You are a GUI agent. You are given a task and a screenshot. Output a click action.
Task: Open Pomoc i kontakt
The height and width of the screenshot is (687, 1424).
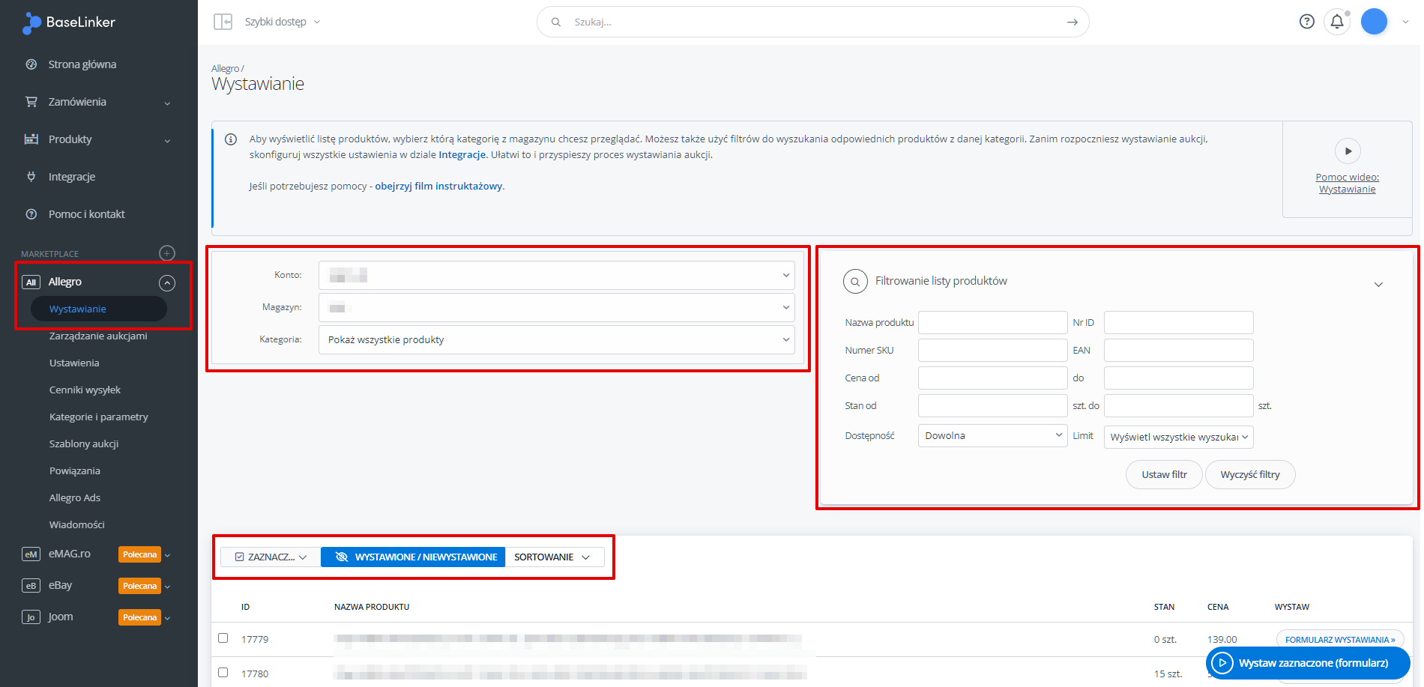pos(87,214)
